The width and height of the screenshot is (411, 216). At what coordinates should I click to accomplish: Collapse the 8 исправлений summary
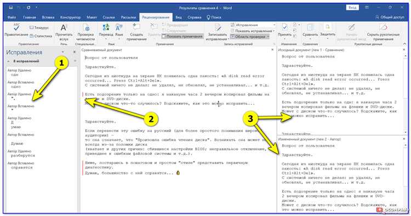[x=8, y=61]
